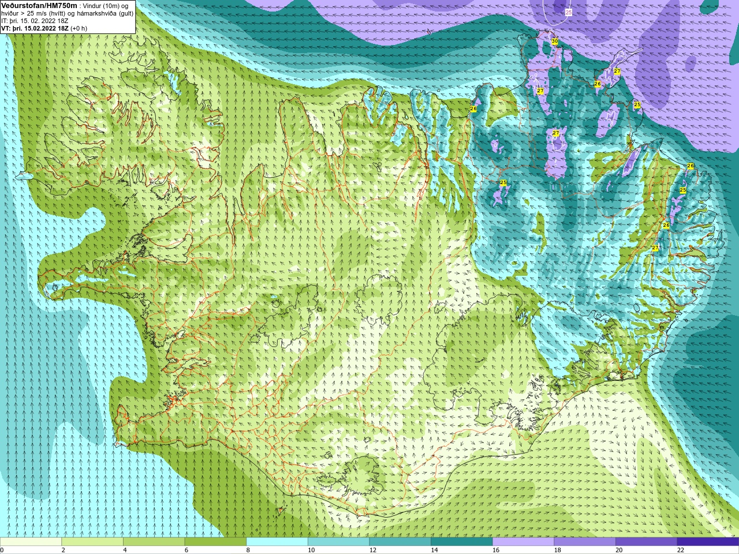Click the '(+0 h)' forecast offset text
Image resolution: width=739 pixels, height=554 pixels.
[x=79, y=28]
